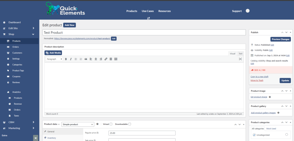
Task: Expand the CRM sidebar menu
Action: coord(33,122)
